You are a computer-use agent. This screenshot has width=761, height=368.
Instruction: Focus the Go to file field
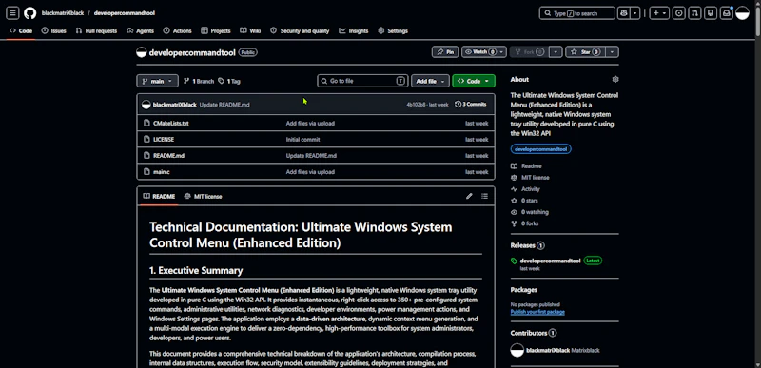(x=362, y=81)
